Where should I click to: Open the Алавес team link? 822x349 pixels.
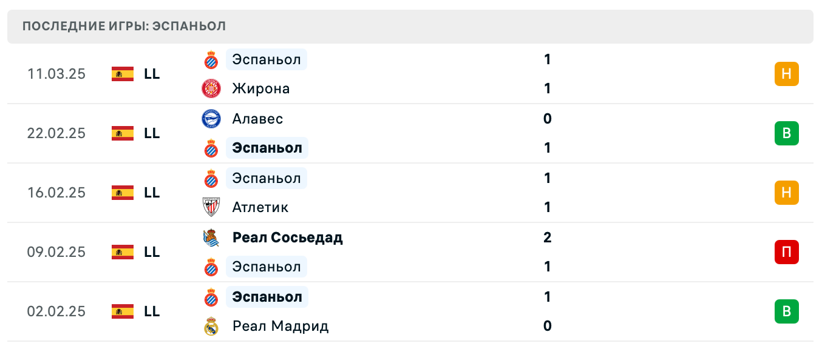coord(257,119)
